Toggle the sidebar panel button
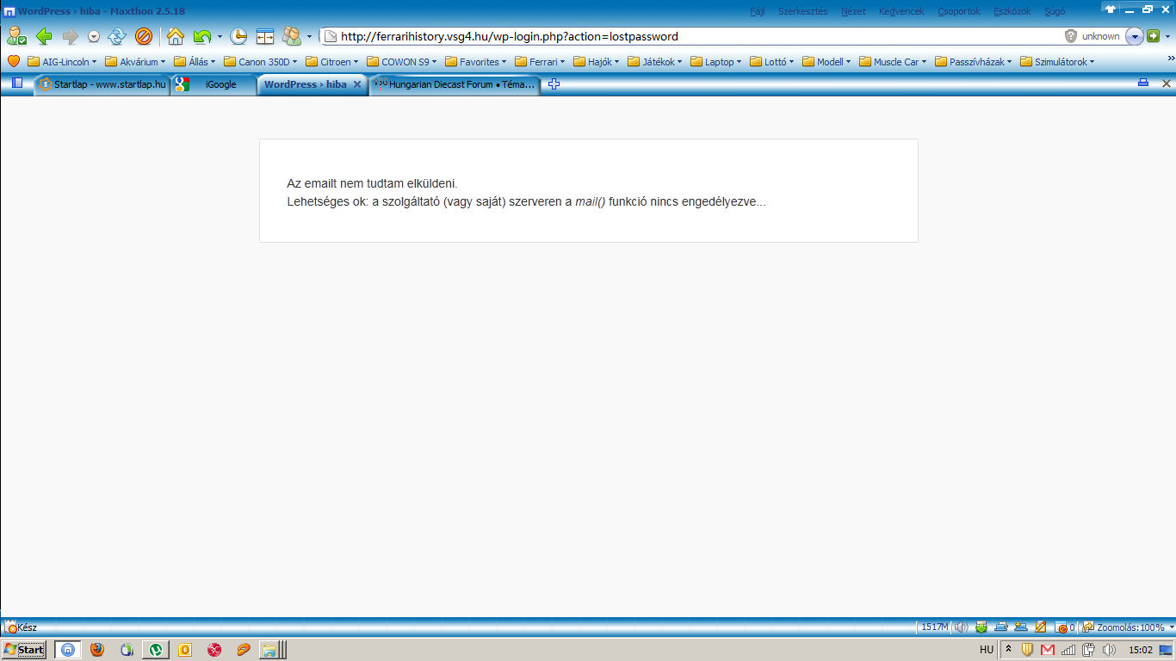This screenshot has width=1176, height=661. click(x=17, y=83)
